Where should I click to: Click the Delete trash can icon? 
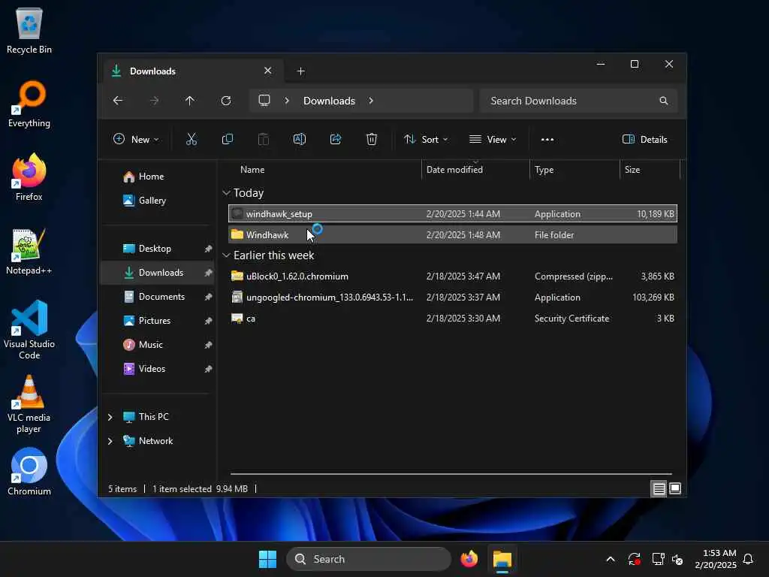372,139
